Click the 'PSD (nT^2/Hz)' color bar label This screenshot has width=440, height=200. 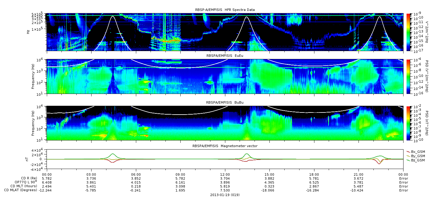click(427, 123)
